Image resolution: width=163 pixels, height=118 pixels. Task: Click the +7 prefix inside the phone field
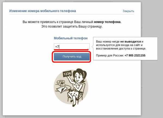[57, 47]
